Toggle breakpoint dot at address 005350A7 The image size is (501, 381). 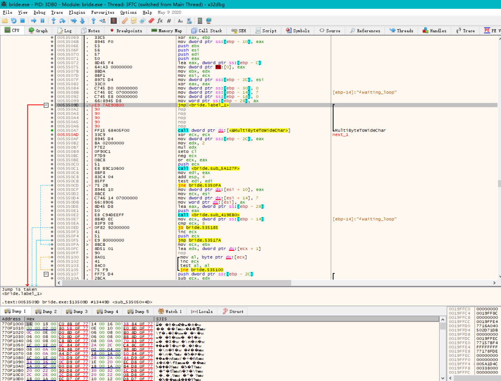(52, 131)
